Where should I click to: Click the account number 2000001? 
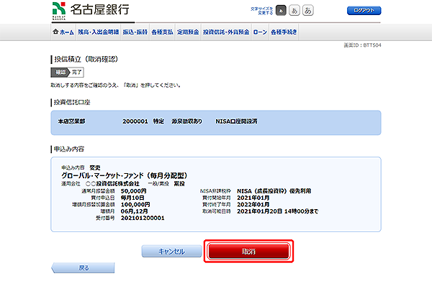[135, 121]
